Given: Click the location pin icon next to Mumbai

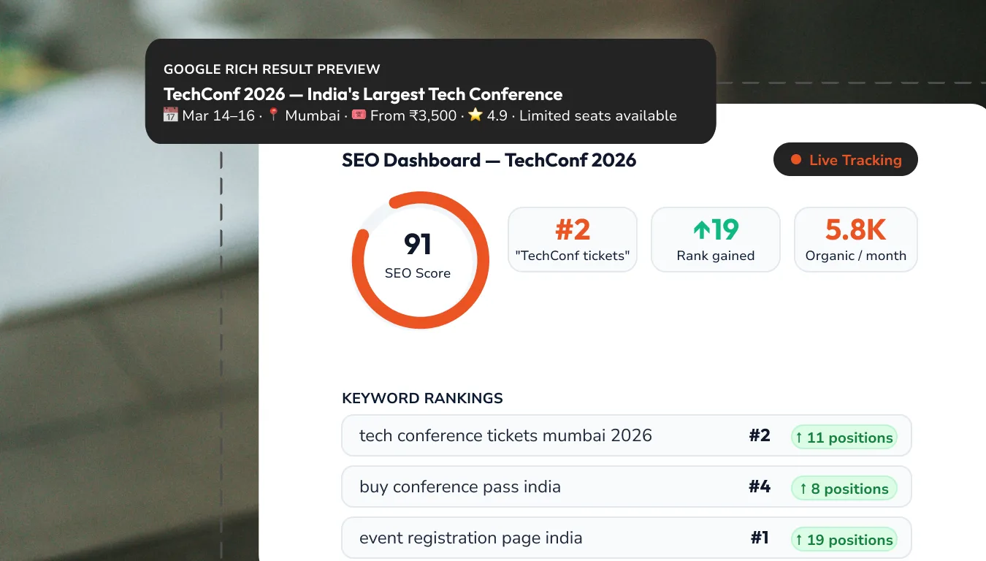Looking at the screenshot, I should [x=274, y=115].
